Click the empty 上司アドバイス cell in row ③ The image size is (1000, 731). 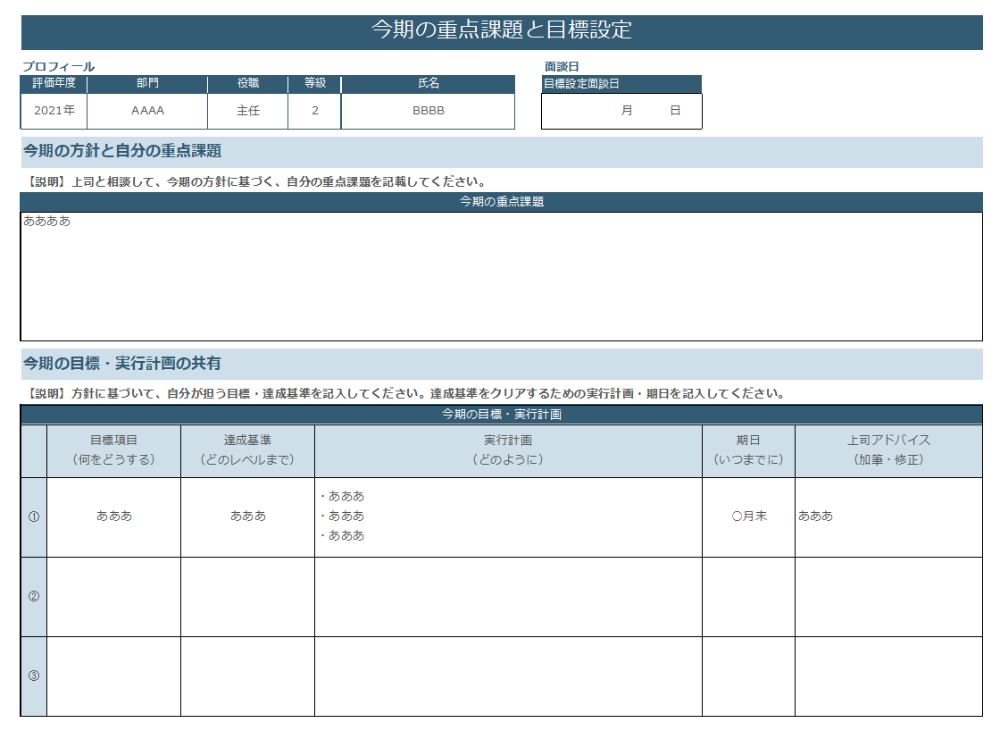[x=888, y=676]
